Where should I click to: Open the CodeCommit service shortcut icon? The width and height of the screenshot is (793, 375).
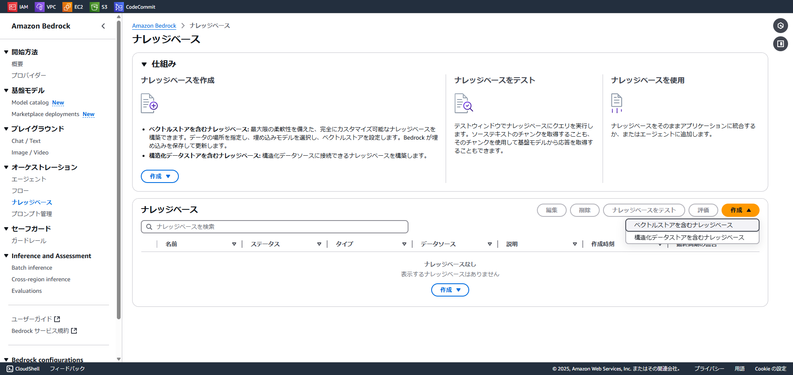[119, 7]
